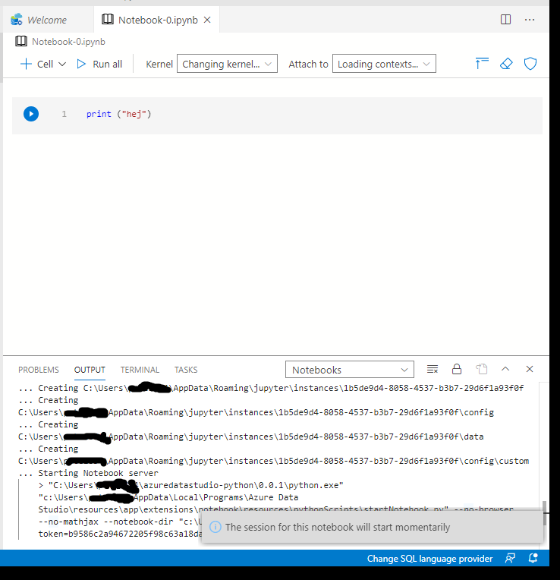Click into the code cell editor text
The width and height of the screenshot is (560, 580).
(x=118, y=114)
